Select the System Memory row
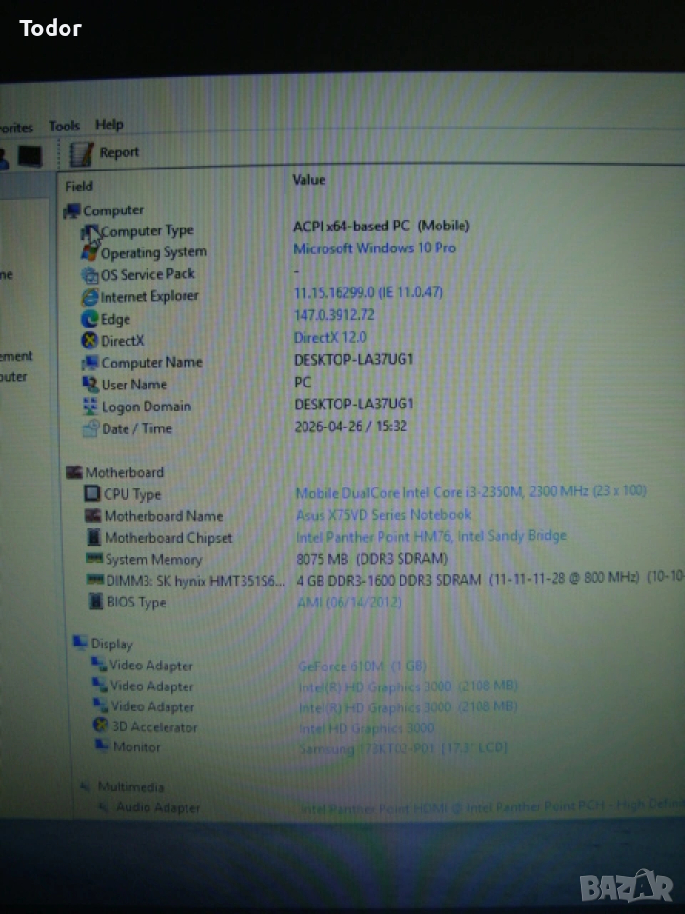Screen dimensions: 685x914 (x=152, y=560)
